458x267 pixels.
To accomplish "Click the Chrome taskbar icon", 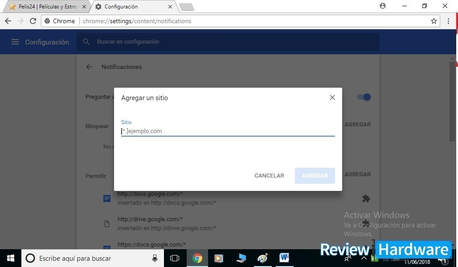I will [197, 258].
